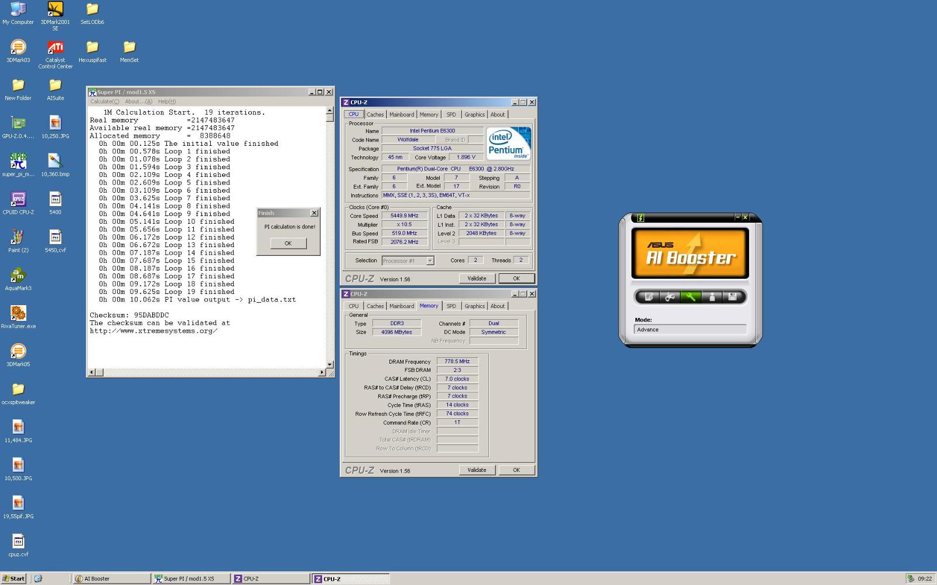Image resolution: width=937 pixels, height=585 pixels.
Task: Open About menu in Super PI
Action: tap(138, 101)
